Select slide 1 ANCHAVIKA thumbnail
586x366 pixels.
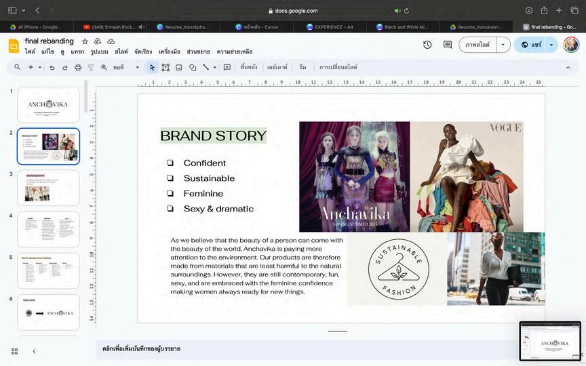pyautogui.click(x=48, y=105)
